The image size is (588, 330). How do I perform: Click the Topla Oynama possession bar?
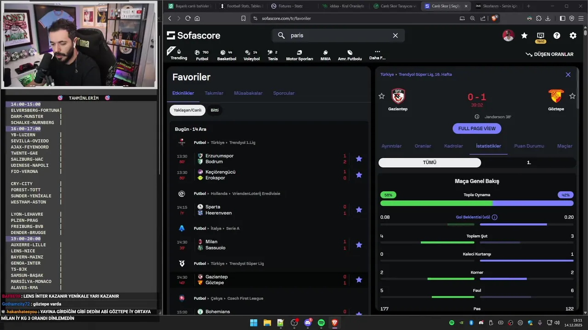pyautogui.click(x=477, y=203)
